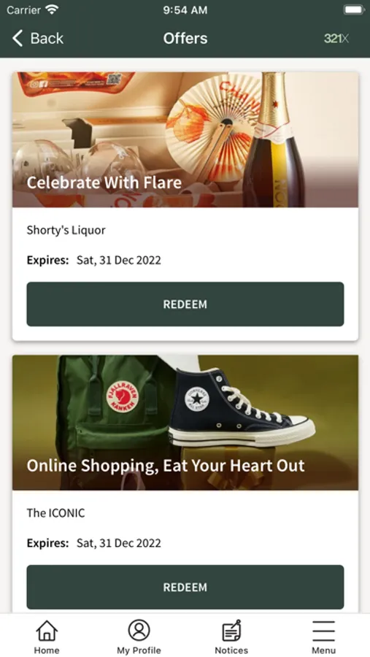The width and height of the screenshot is (370, 657).
Task: Redeem The ICONIC offer
Action: [185, 587]
